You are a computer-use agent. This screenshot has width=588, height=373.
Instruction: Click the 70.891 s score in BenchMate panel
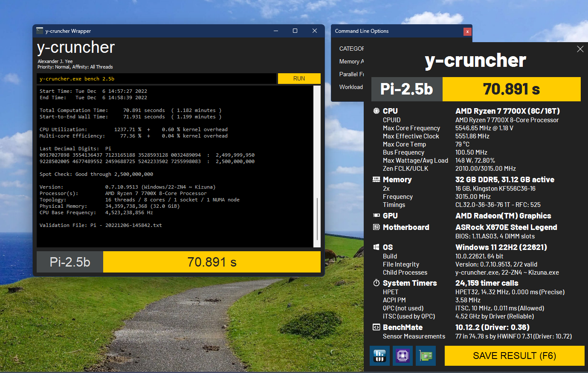coord(512,89)
